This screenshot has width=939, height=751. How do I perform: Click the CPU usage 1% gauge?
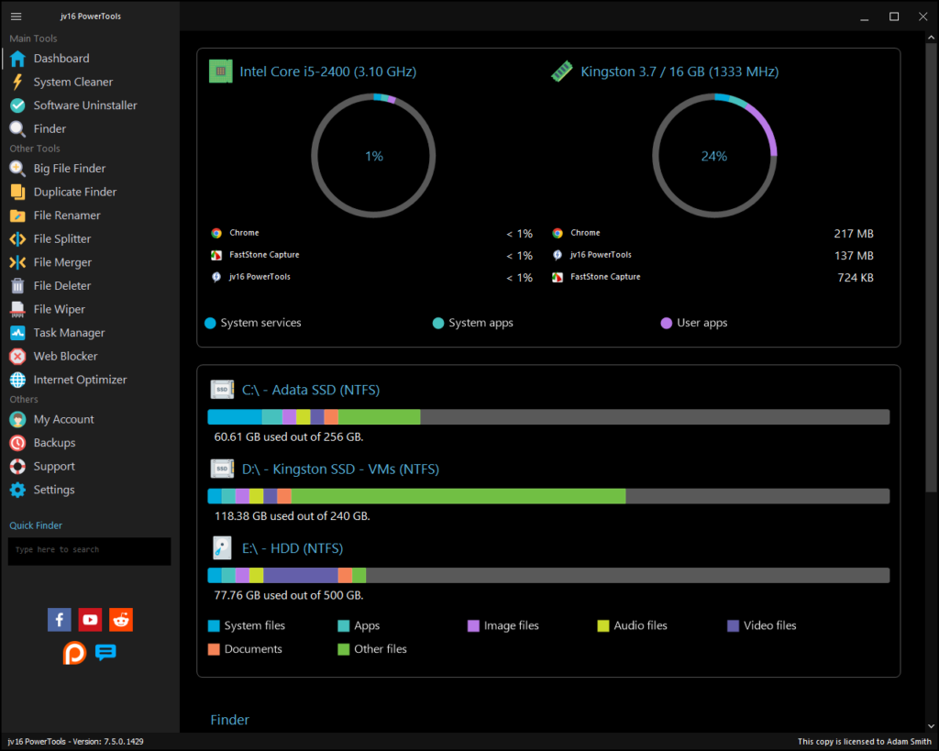click(374, 156)
